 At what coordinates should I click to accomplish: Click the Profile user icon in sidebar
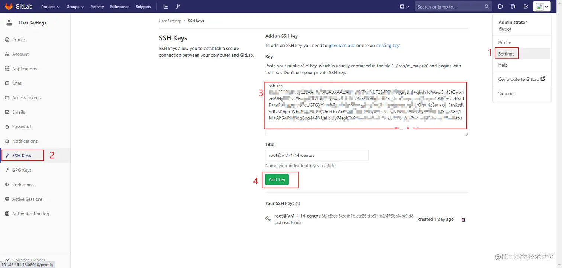pyautogui.click(x=7, y=40)
